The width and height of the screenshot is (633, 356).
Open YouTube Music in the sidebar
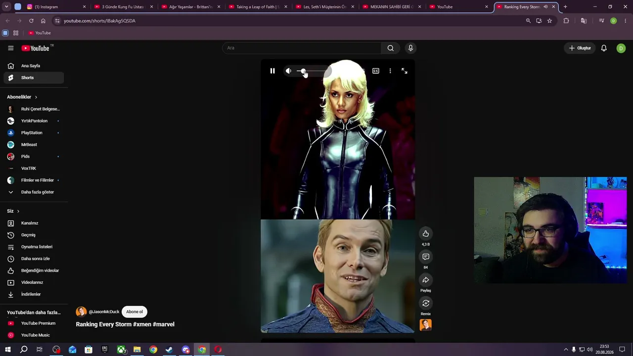pyautogui.click(x=34, y=335)
